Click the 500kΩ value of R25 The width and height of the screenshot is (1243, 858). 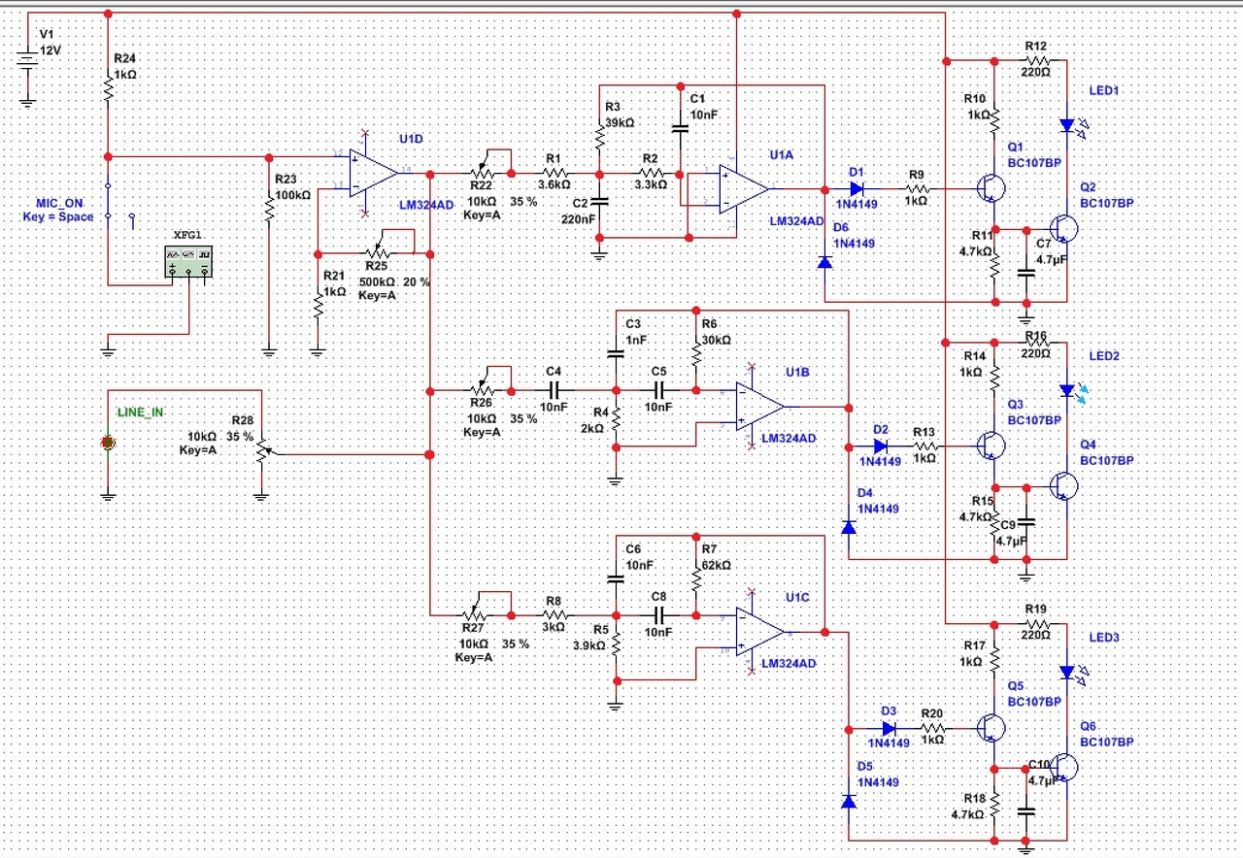point(377,281)
